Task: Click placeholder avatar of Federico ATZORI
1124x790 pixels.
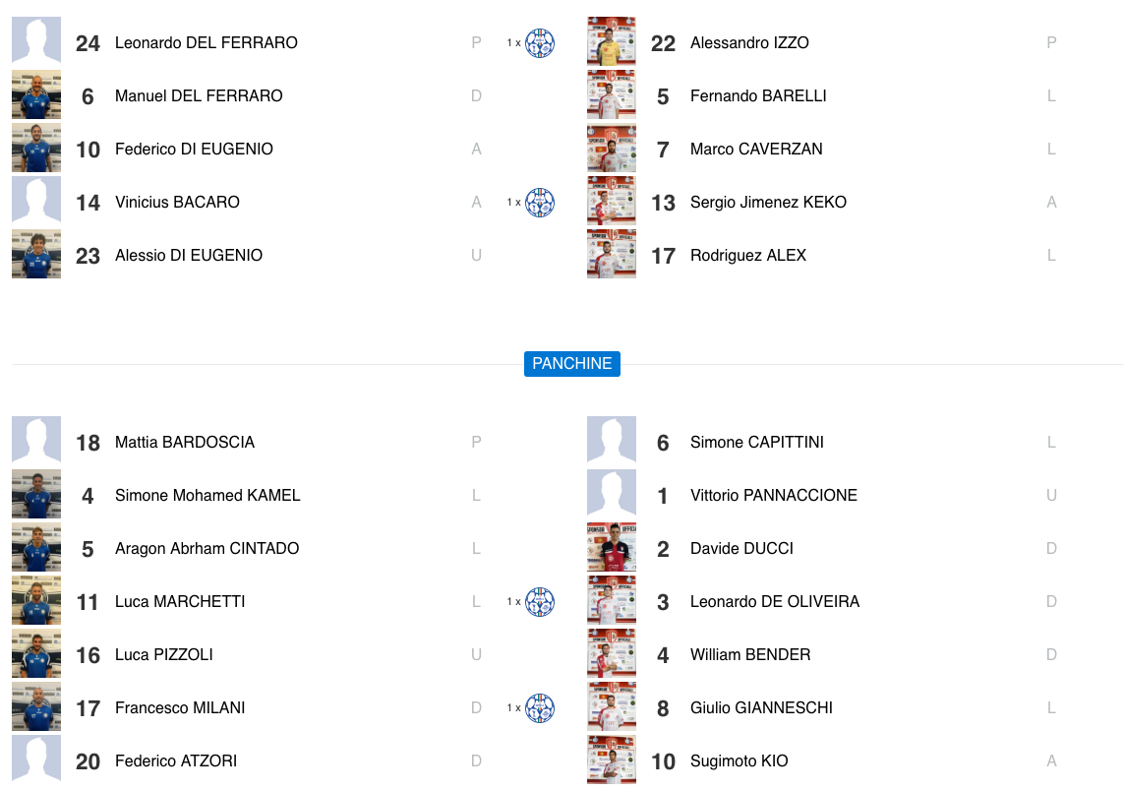Action: [x=36, y=760]
